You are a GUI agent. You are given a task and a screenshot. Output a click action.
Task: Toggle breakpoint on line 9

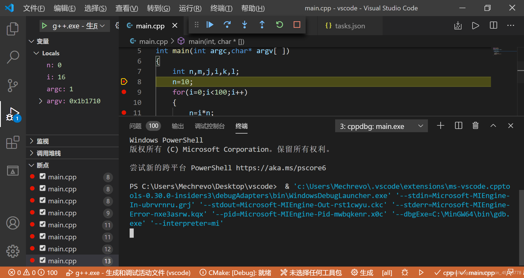124,92
